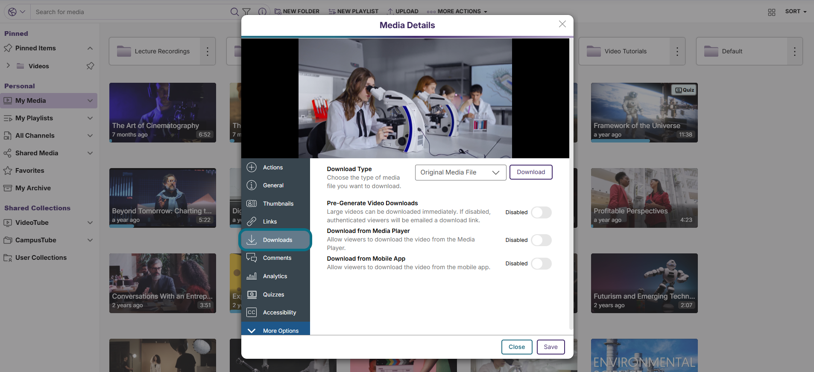Open Video Tutorials folder options menu
Viewport: 814px width, 372px height.
point(677,51)
